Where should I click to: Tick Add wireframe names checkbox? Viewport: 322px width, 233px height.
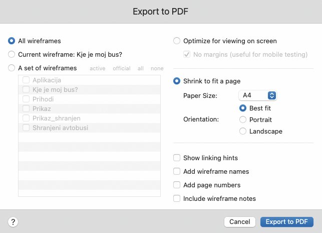177,171
